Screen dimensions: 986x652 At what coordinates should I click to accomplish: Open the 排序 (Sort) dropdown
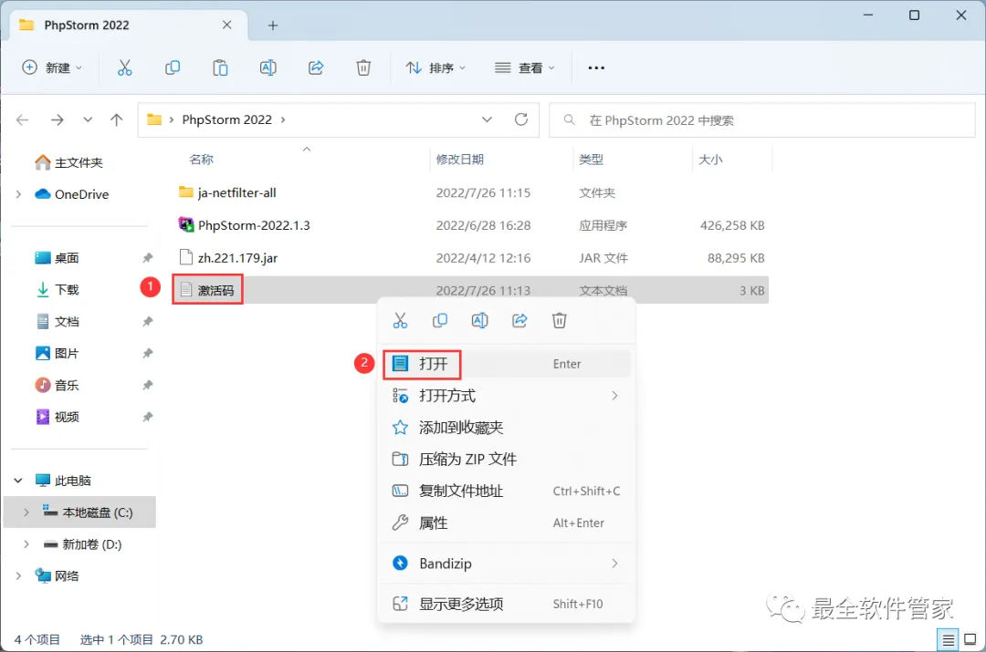pos(435,67)
